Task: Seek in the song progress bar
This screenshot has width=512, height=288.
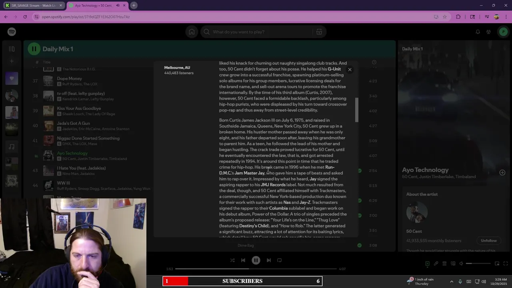Action: 256,269
